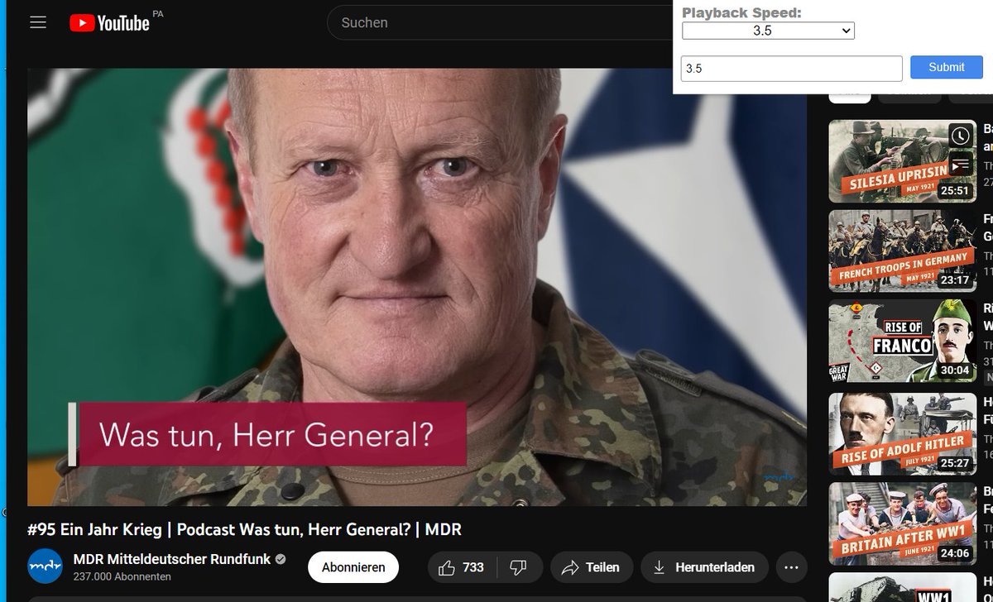Open the Rise of Adolf Hitler video
This screenshot has height=602, width=993.
(x=902, y=433)
